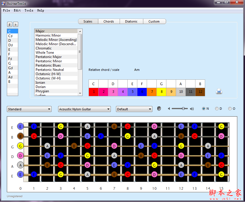Choose F♯ in the root note list
This screenshot has width=245, height=202.
click(x=10, y=59)
